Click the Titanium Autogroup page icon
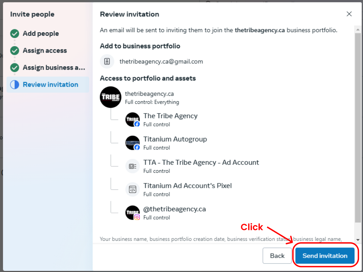This screenshot has width=363, height=272. 133,143
